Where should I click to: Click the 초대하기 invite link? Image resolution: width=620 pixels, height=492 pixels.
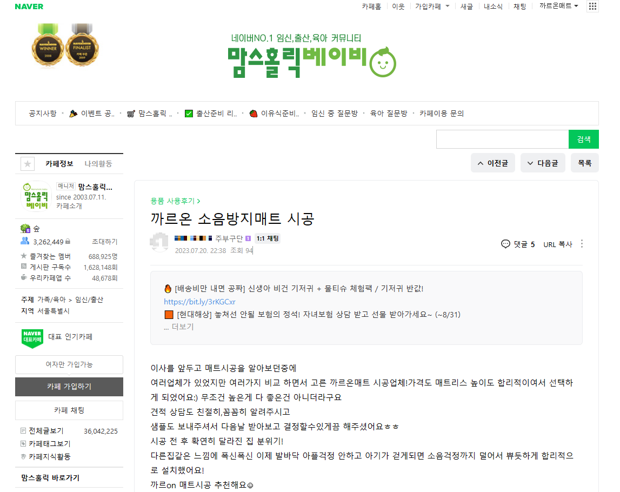pos(105,242)
